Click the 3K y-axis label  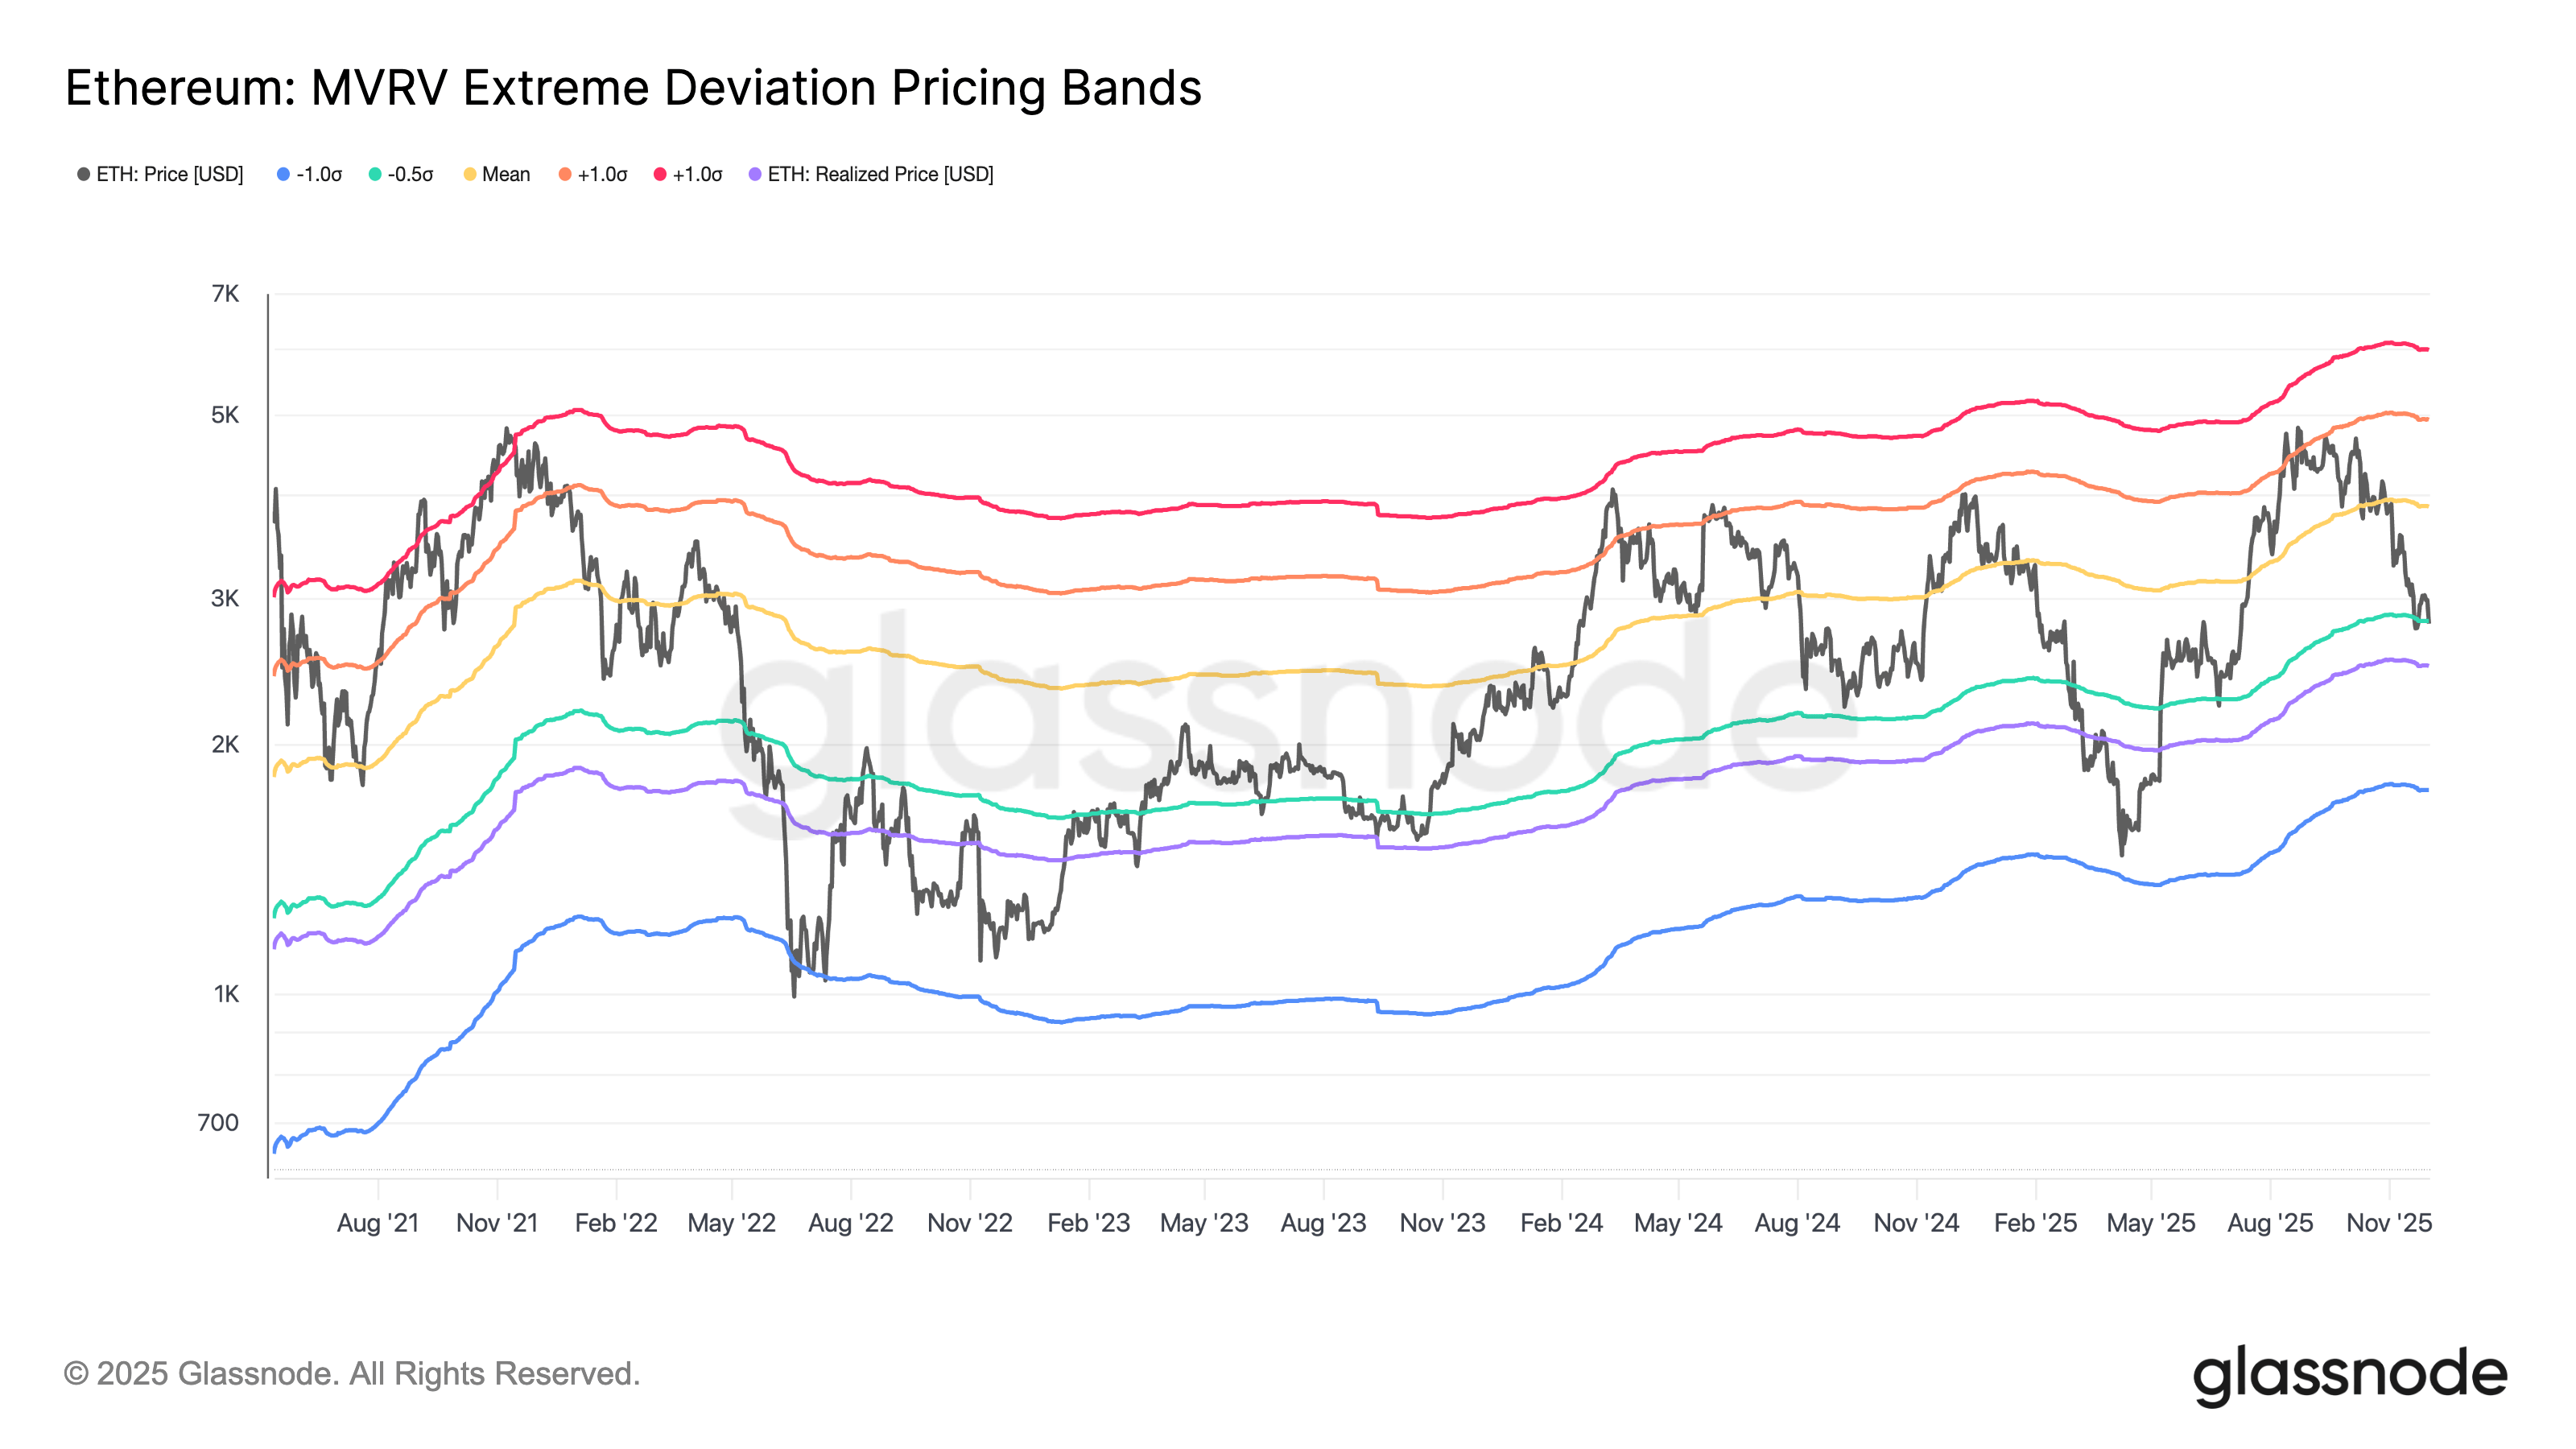[225, 599]
